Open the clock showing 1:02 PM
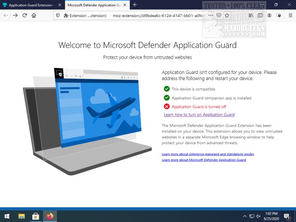Screen dimensions: 296x222 click(x=271, y=216)
